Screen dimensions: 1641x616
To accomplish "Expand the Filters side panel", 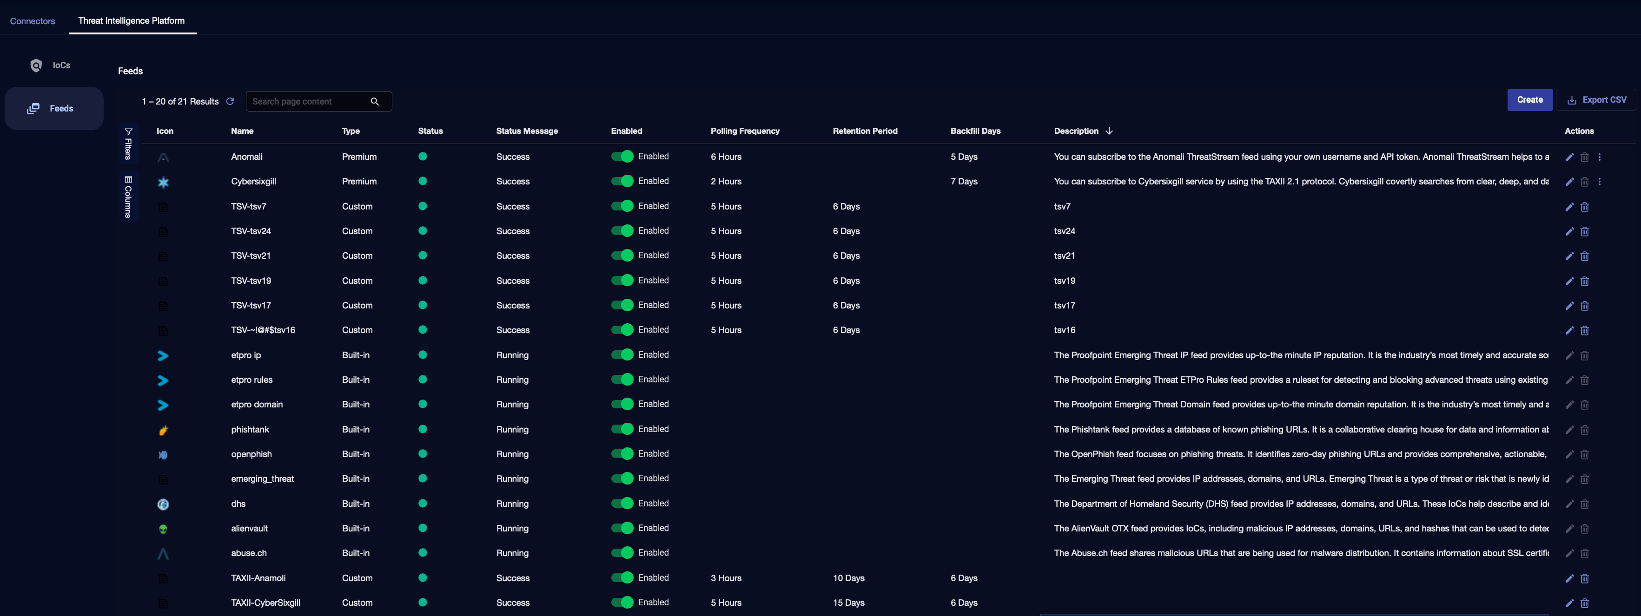I will [128, 143].
